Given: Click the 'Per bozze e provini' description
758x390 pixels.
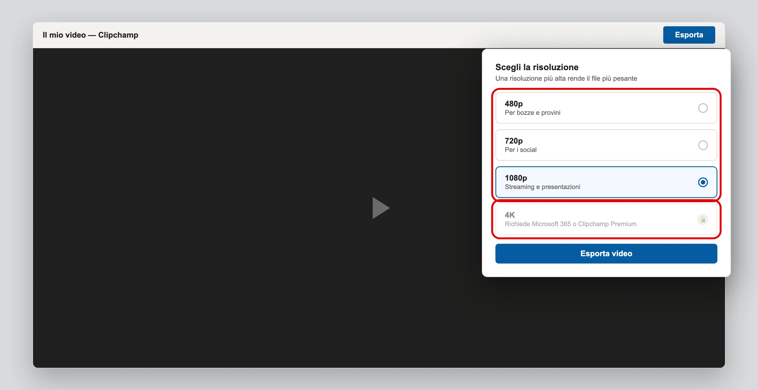Looking at the screenshot, I should (532, 112).
